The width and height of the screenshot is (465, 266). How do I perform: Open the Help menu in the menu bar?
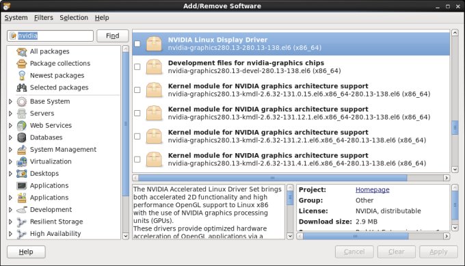pyautogui.click(x=102, y=18)
